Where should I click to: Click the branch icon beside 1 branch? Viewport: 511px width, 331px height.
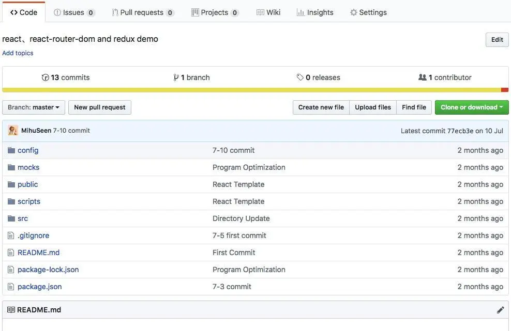176,77
